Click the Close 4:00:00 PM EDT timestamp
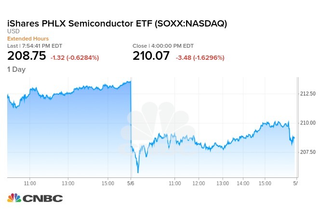 pyautogui.click(x=163, y=46)
